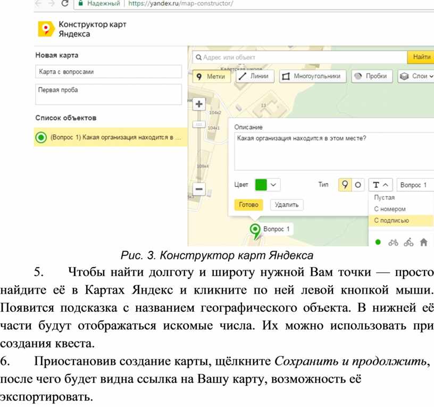Select the Линии tool

click(255, 76)
